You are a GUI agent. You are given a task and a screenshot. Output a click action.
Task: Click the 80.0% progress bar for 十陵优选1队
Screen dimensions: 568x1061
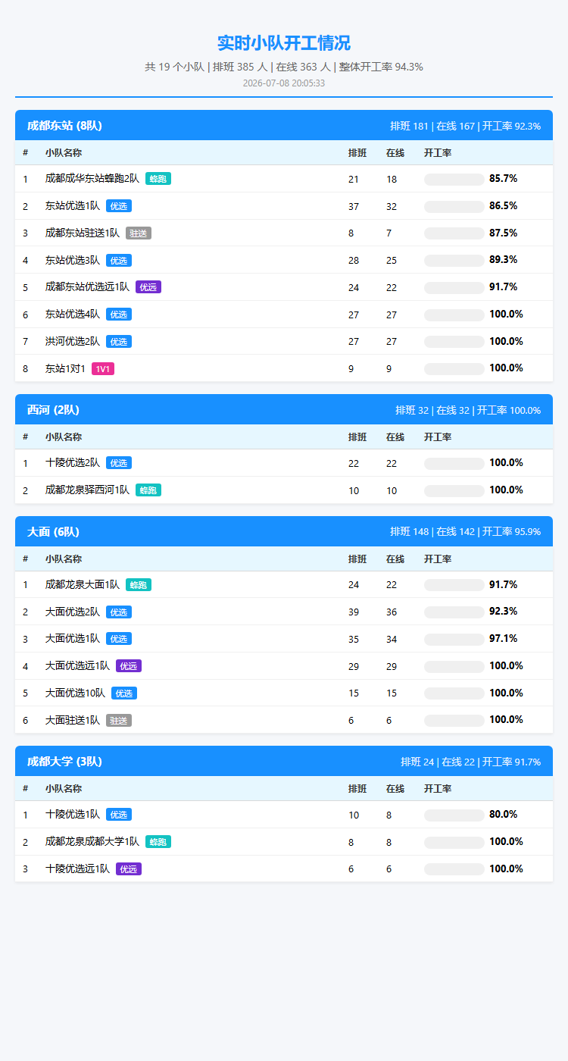tap(454, 815)
